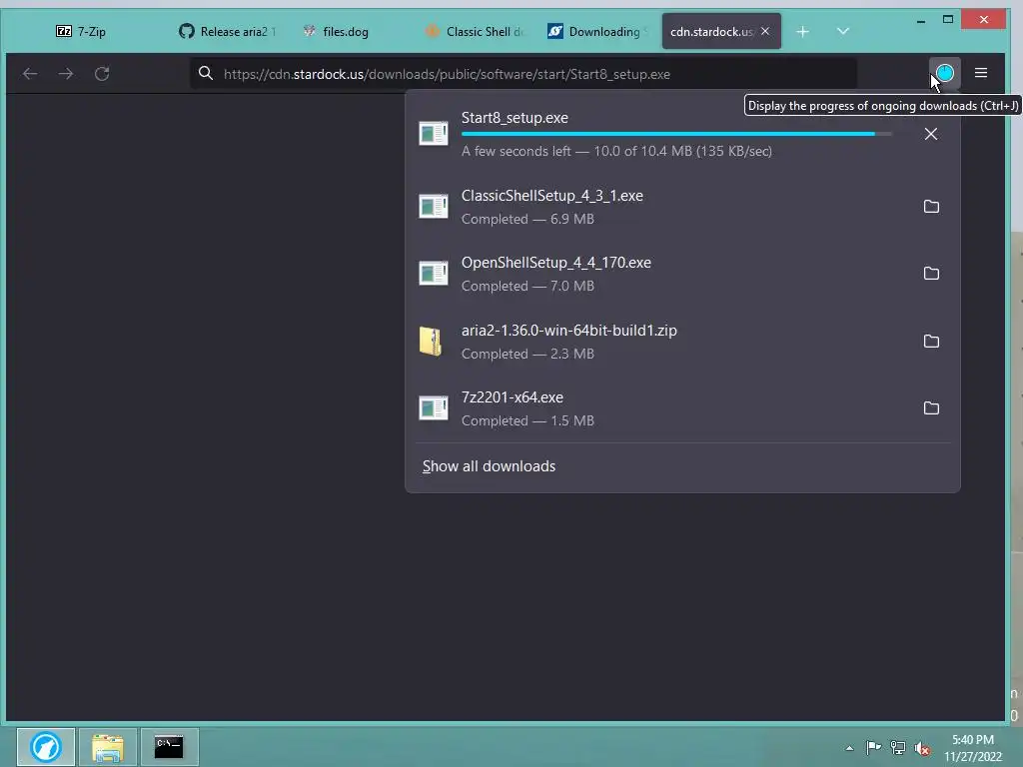Click Show all downloads

coord(489,466)
